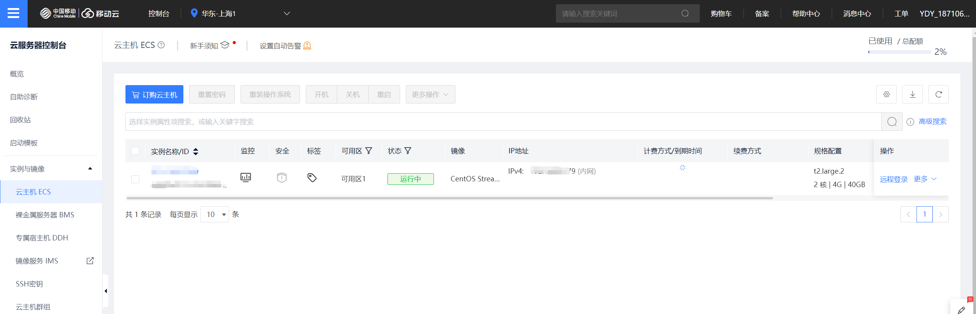
Task: Select all instances checkbox
Action: point(135,151)
